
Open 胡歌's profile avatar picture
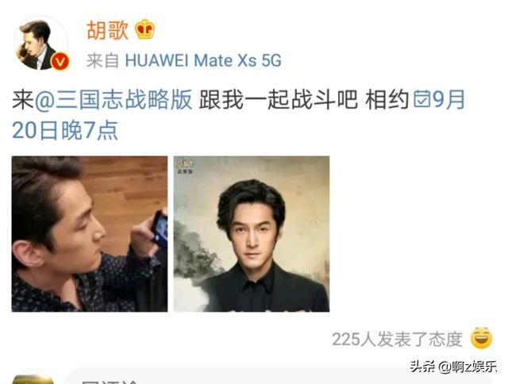[x=40, y=42]
